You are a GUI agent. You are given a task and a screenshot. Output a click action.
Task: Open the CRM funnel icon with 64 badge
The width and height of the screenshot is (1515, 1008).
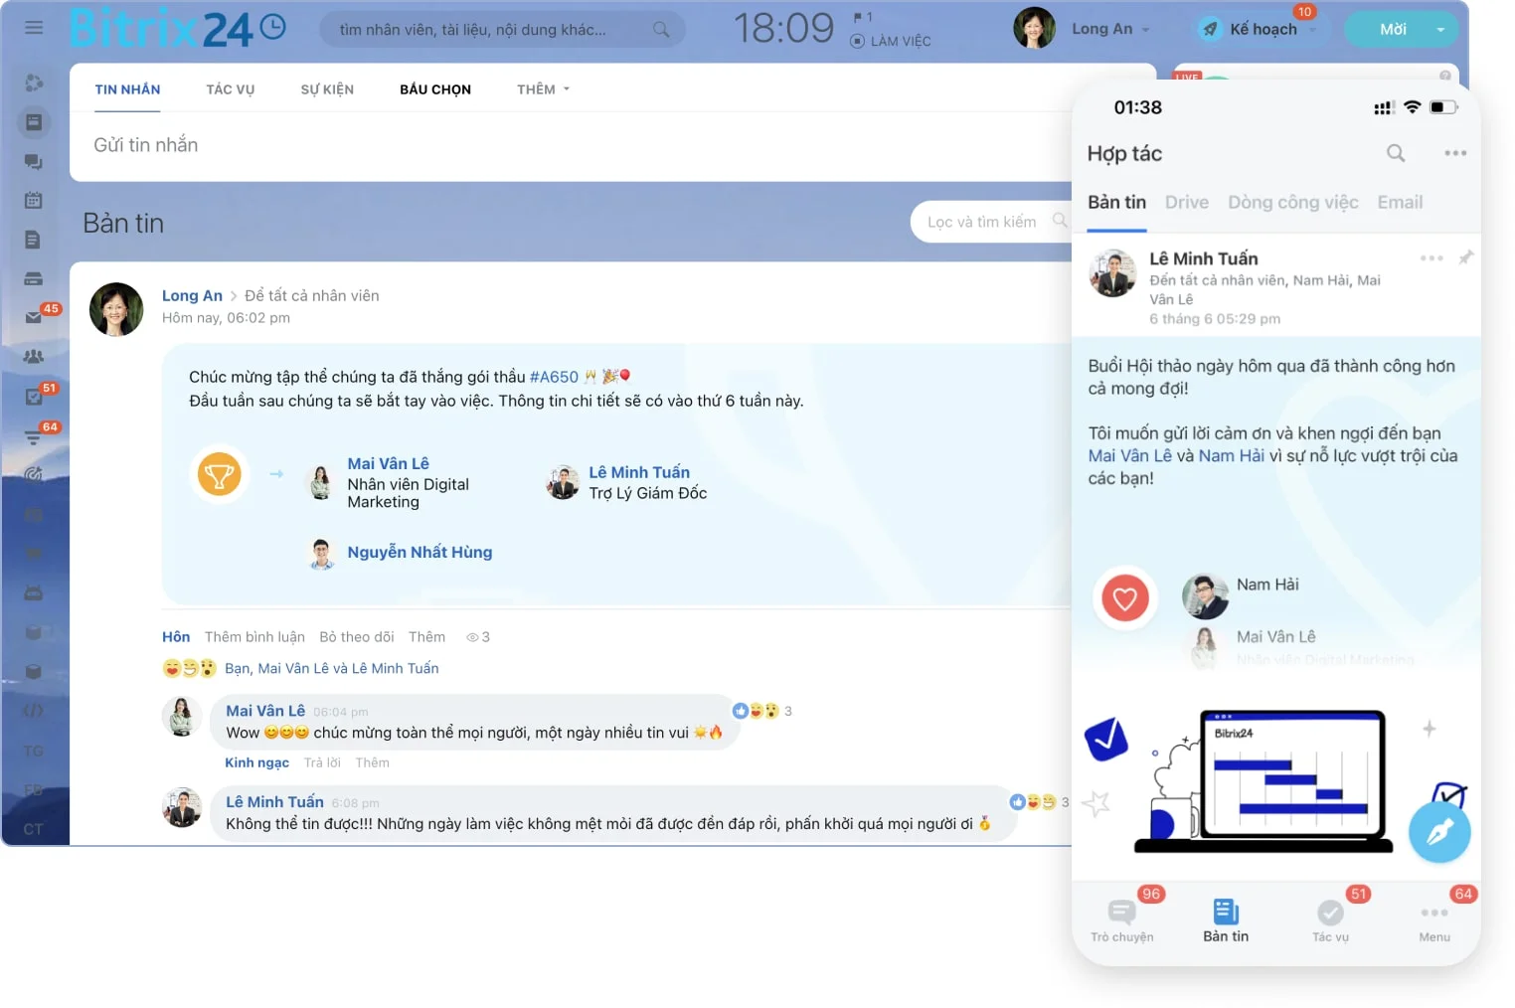[x=34, y=436]
